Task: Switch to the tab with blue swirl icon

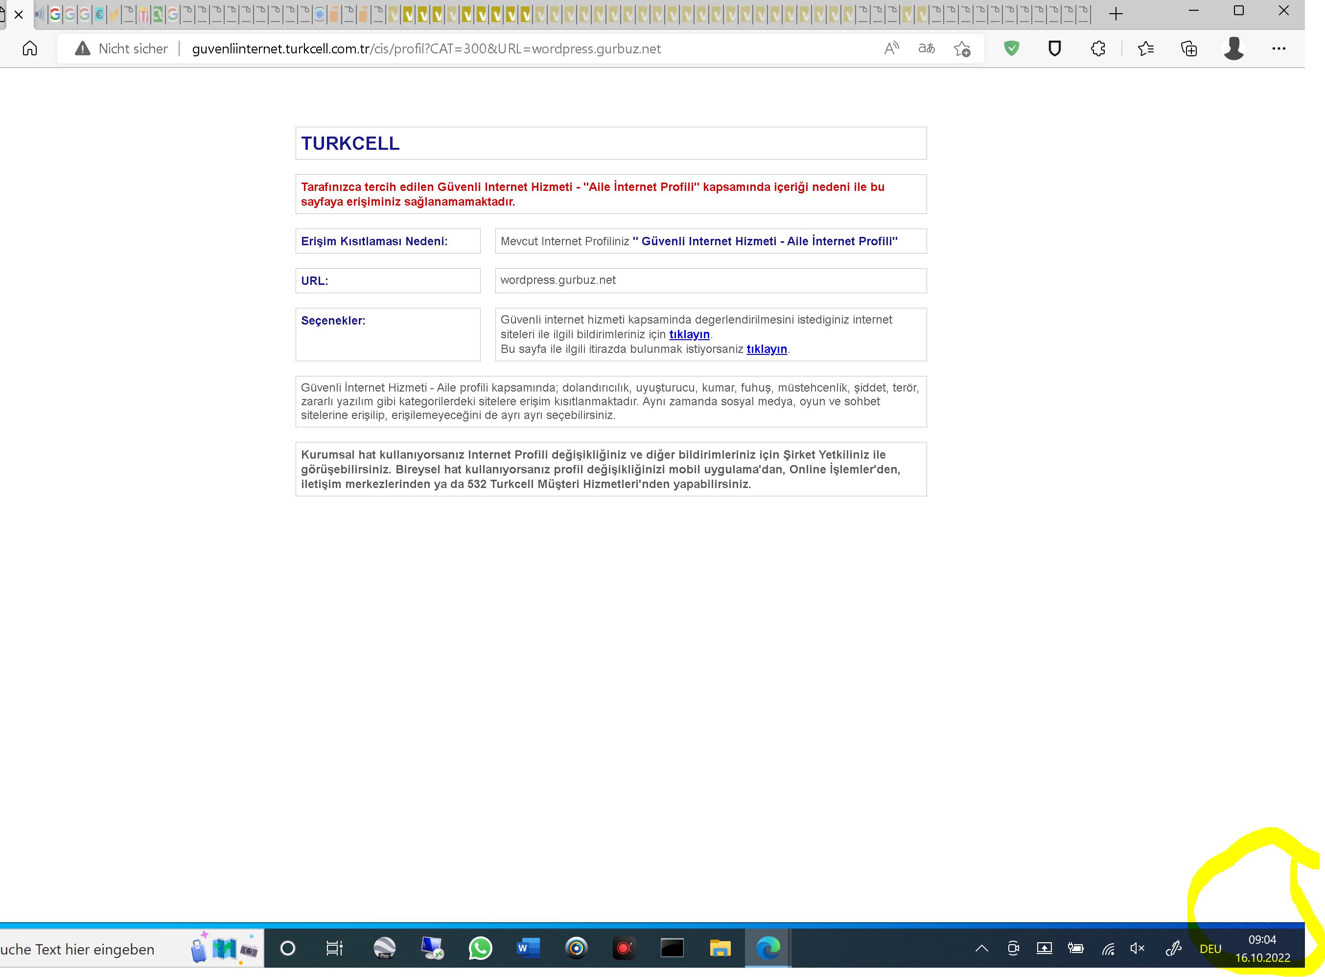Action: point(319,14)
